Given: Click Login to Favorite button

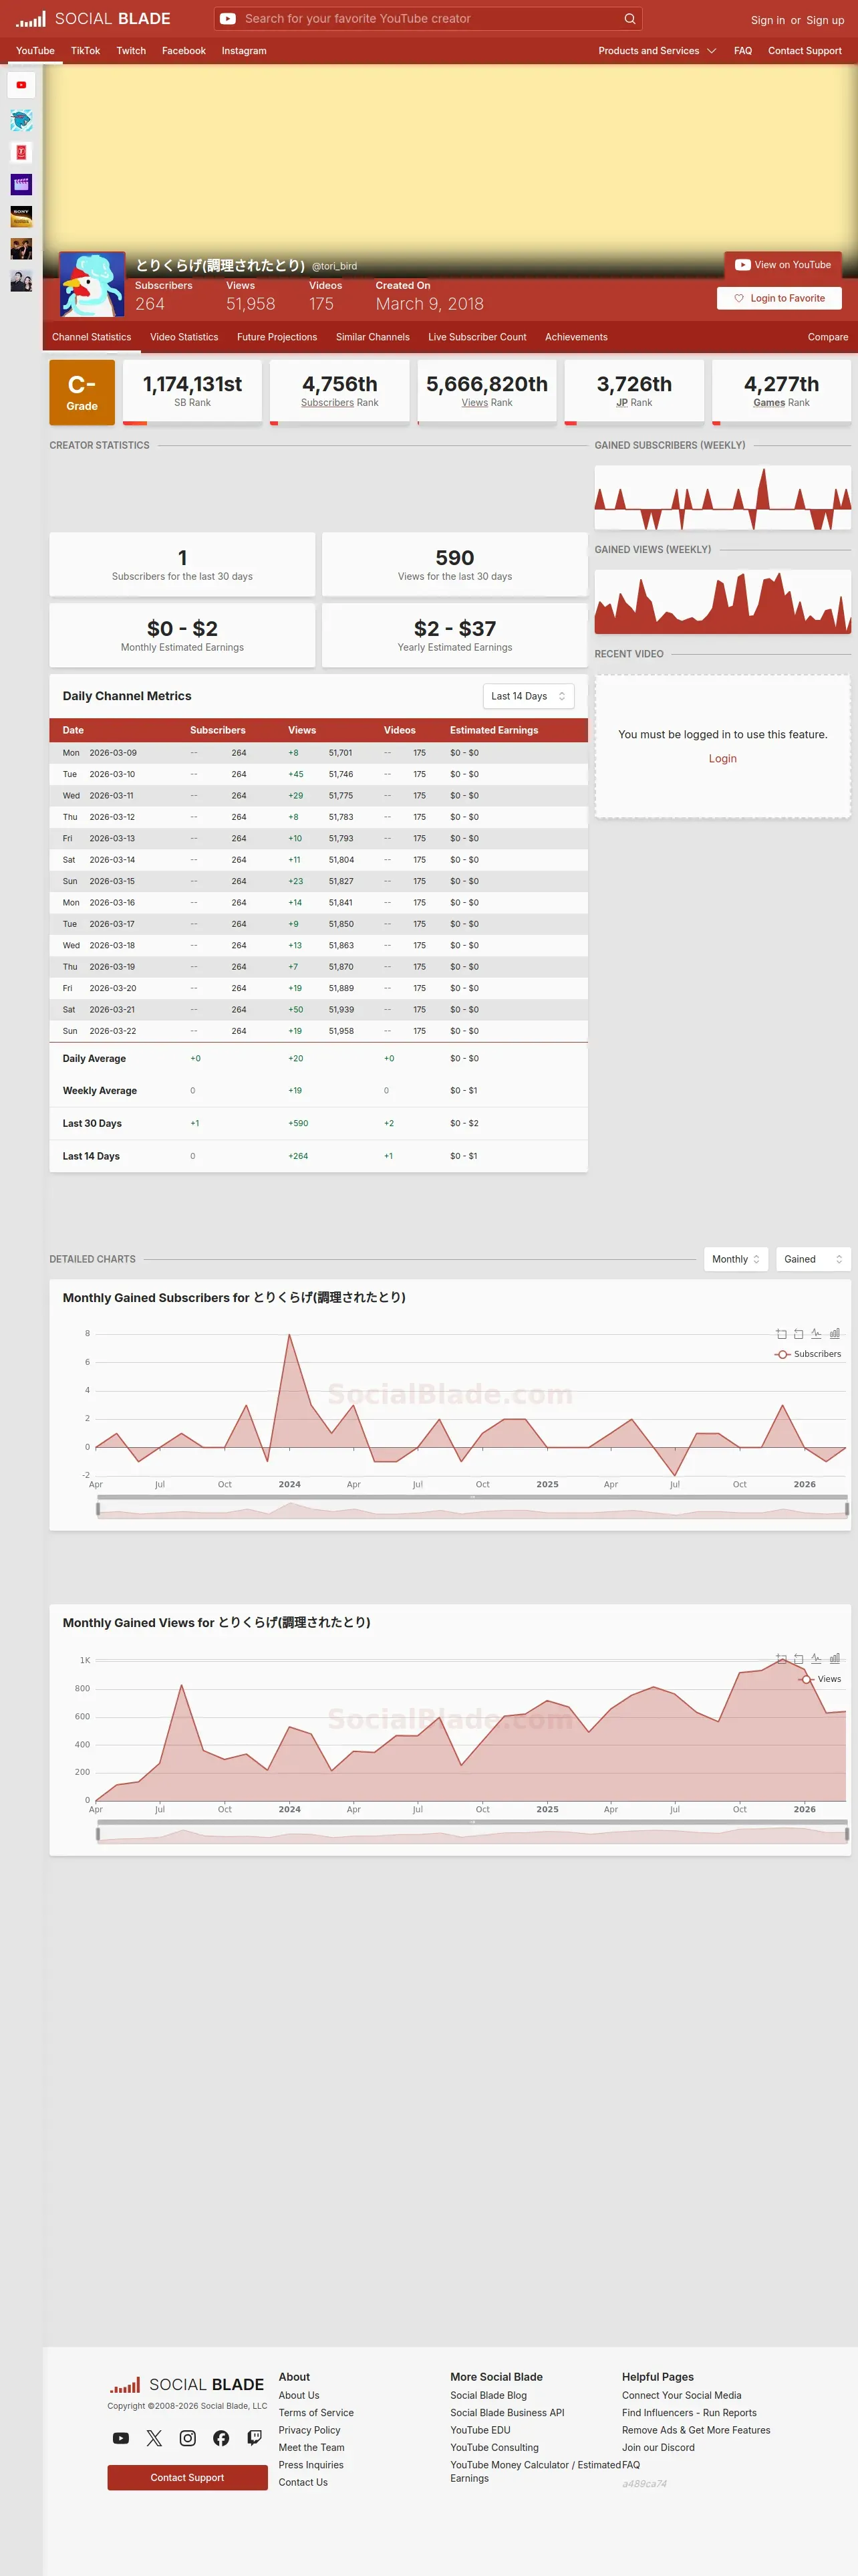Looking at the screenshot, I should click(x=779, y=298).
